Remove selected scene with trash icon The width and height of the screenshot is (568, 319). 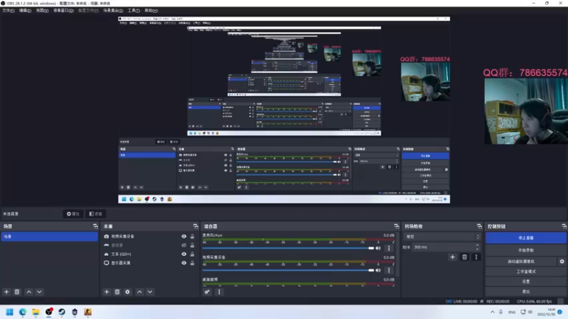tap(17, 292)
